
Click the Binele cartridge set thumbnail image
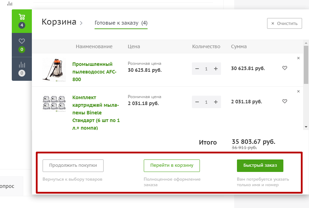(54, 103)
